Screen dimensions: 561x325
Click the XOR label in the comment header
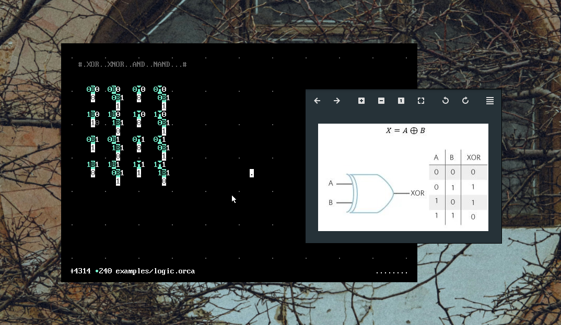coord(93,65)
